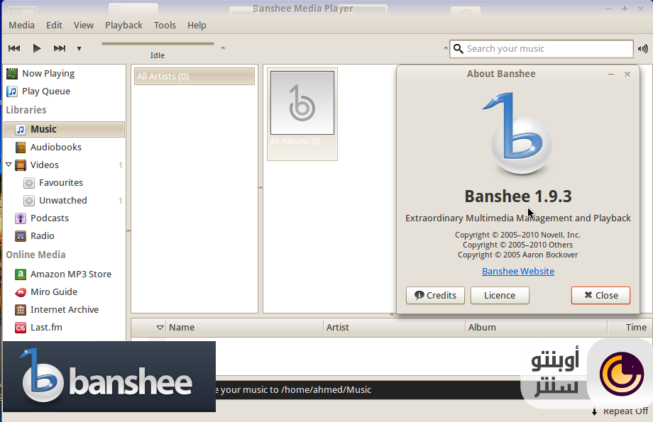This screenshot has height=422, width=653.
Task: Click the Radio library icon
Action: coord(21,235)
